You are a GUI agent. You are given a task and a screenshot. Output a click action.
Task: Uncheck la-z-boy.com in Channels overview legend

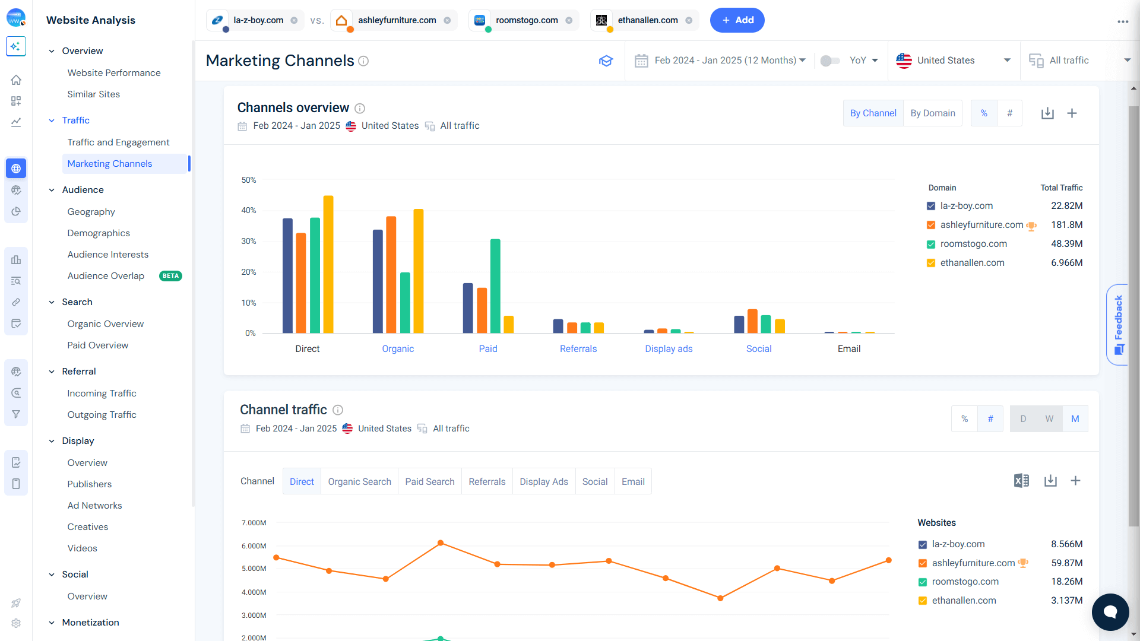point(931,206)
